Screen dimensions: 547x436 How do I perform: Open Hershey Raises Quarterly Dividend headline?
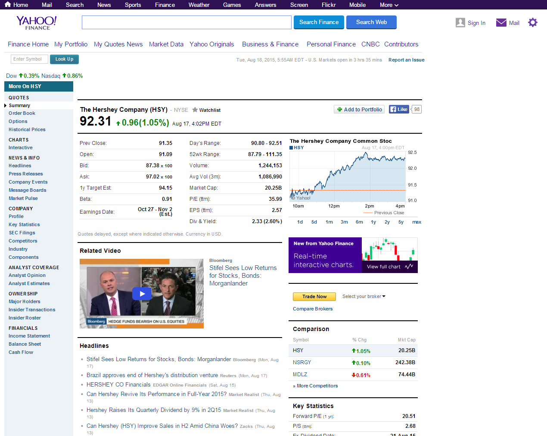tap(154, 410)
